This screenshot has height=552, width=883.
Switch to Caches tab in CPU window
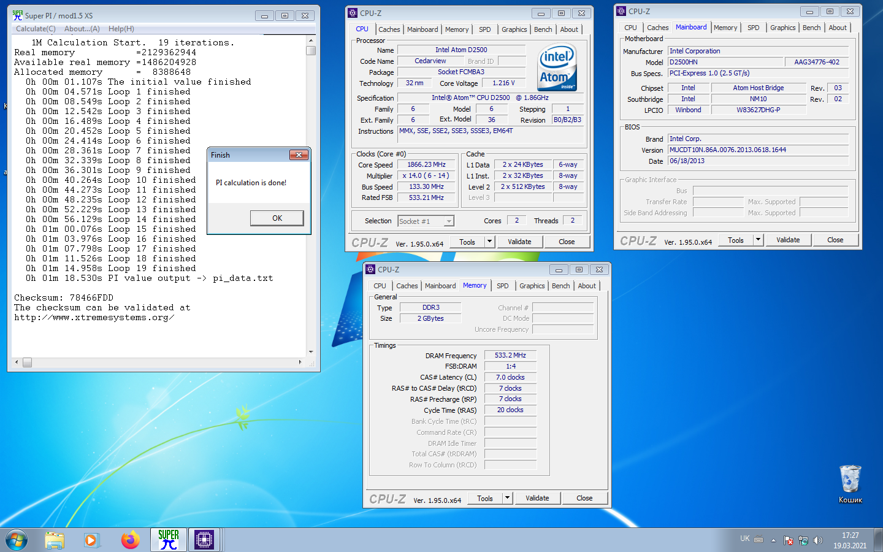389,29
